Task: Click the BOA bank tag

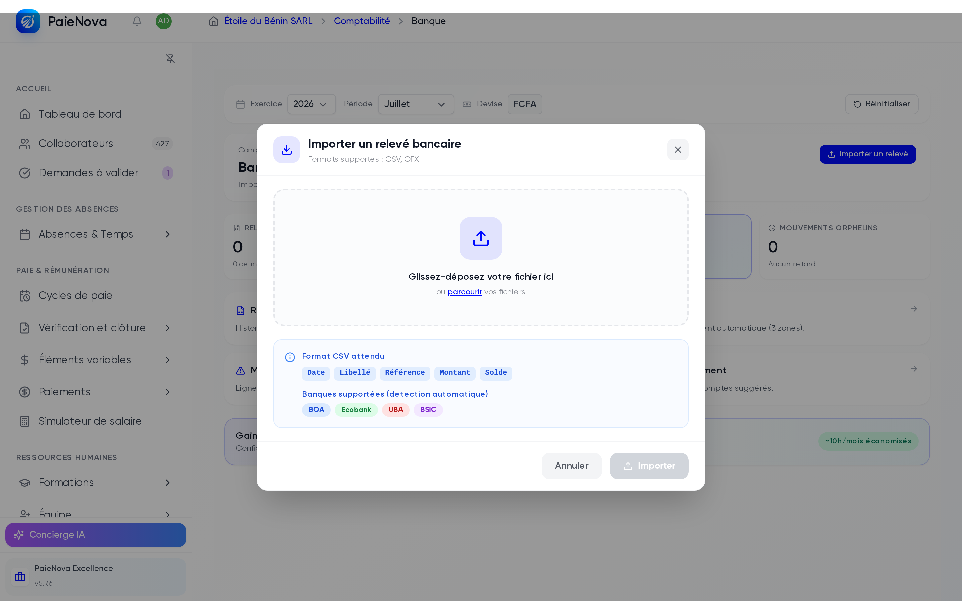Action: (x=316, y=410)
